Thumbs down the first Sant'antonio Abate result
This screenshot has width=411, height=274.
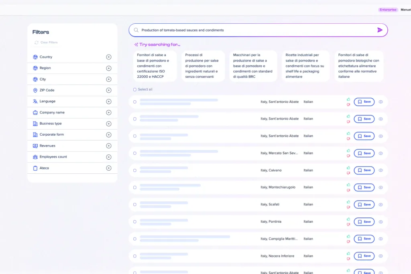(348, 105)
